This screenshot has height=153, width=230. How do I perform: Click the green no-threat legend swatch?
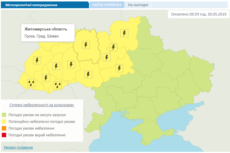tap(4, 115)
